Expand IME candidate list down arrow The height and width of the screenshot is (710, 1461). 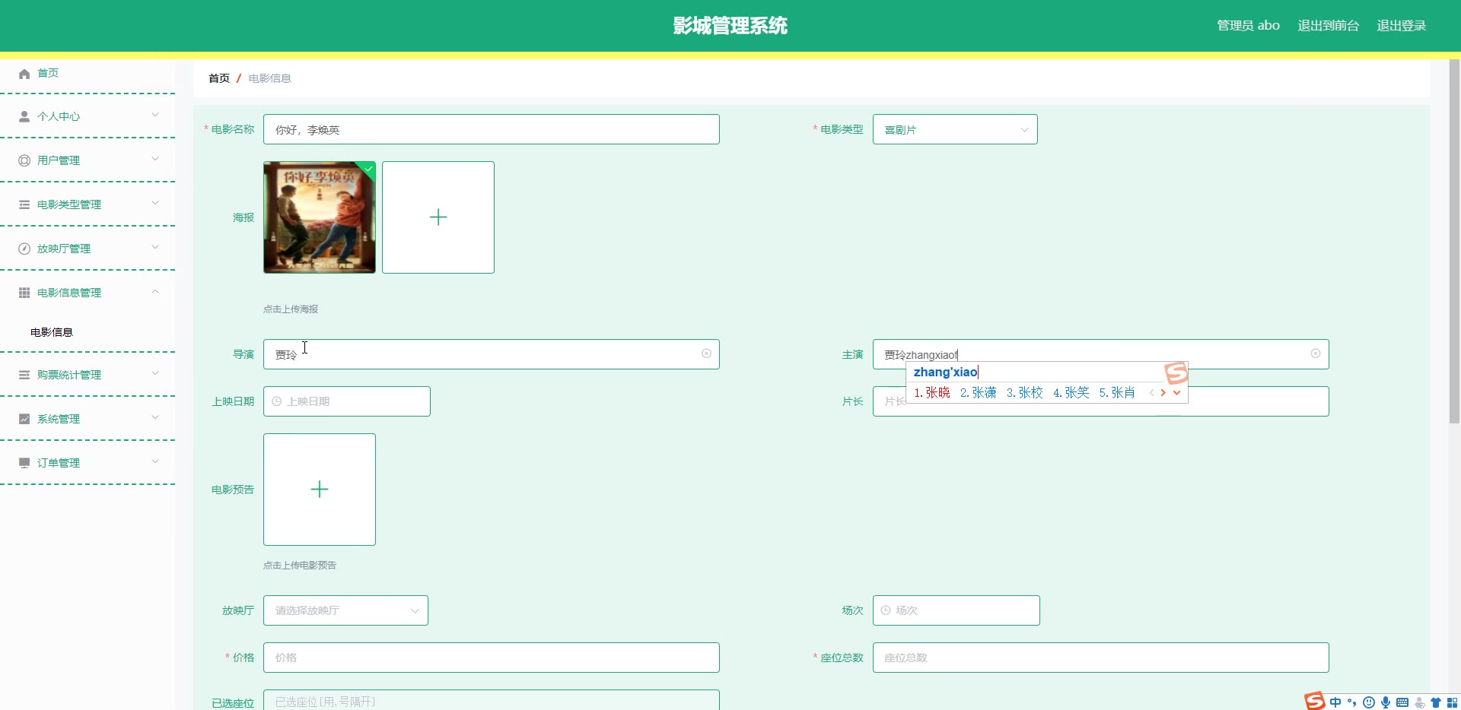tap(1177, 393)
